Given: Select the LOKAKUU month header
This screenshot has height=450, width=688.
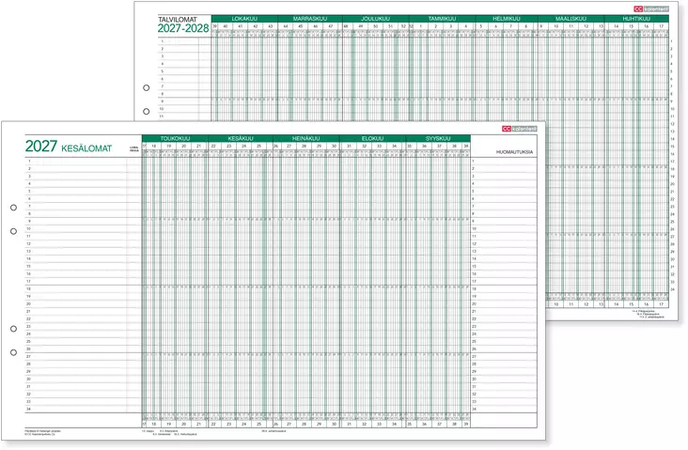Looking at the screenshot, I should coord(244,19).
